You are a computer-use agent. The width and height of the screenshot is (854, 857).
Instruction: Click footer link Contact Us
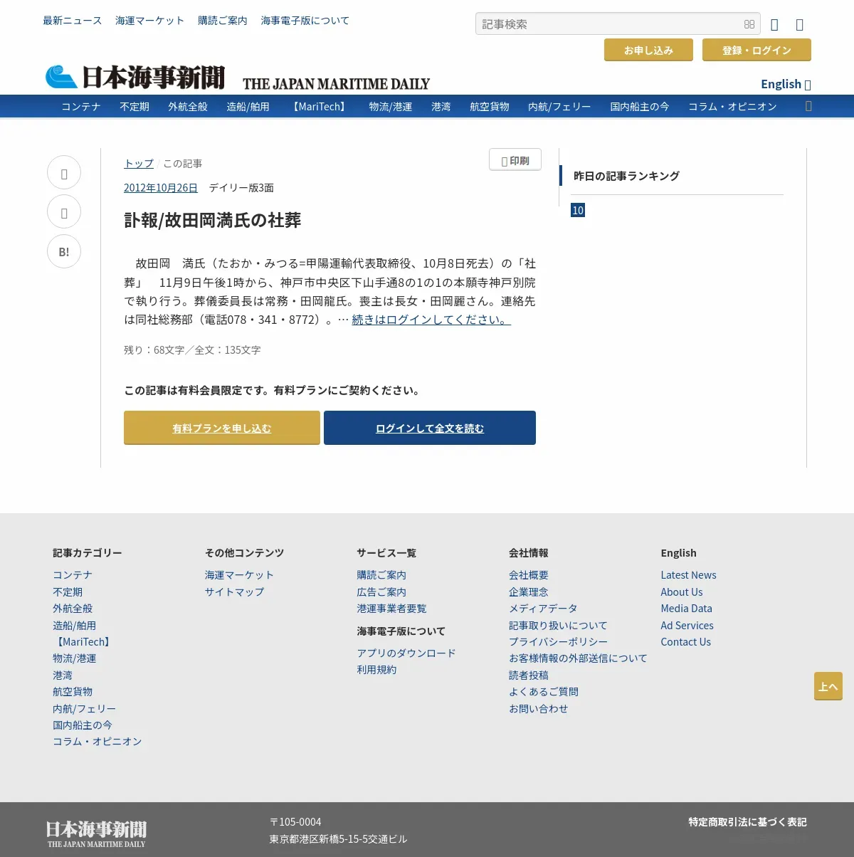click(x=685, y=641)
